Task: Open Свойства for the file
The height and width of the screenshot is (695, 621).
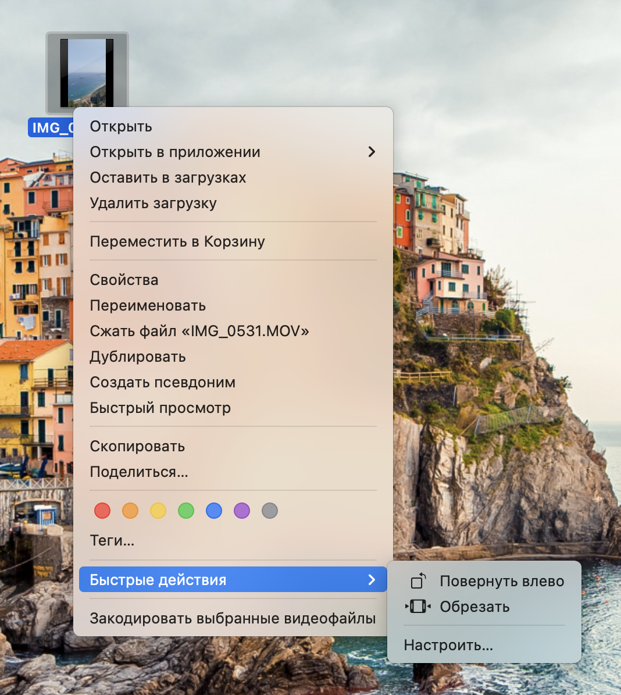Action: pyautogui.click(x=124, y=280)
